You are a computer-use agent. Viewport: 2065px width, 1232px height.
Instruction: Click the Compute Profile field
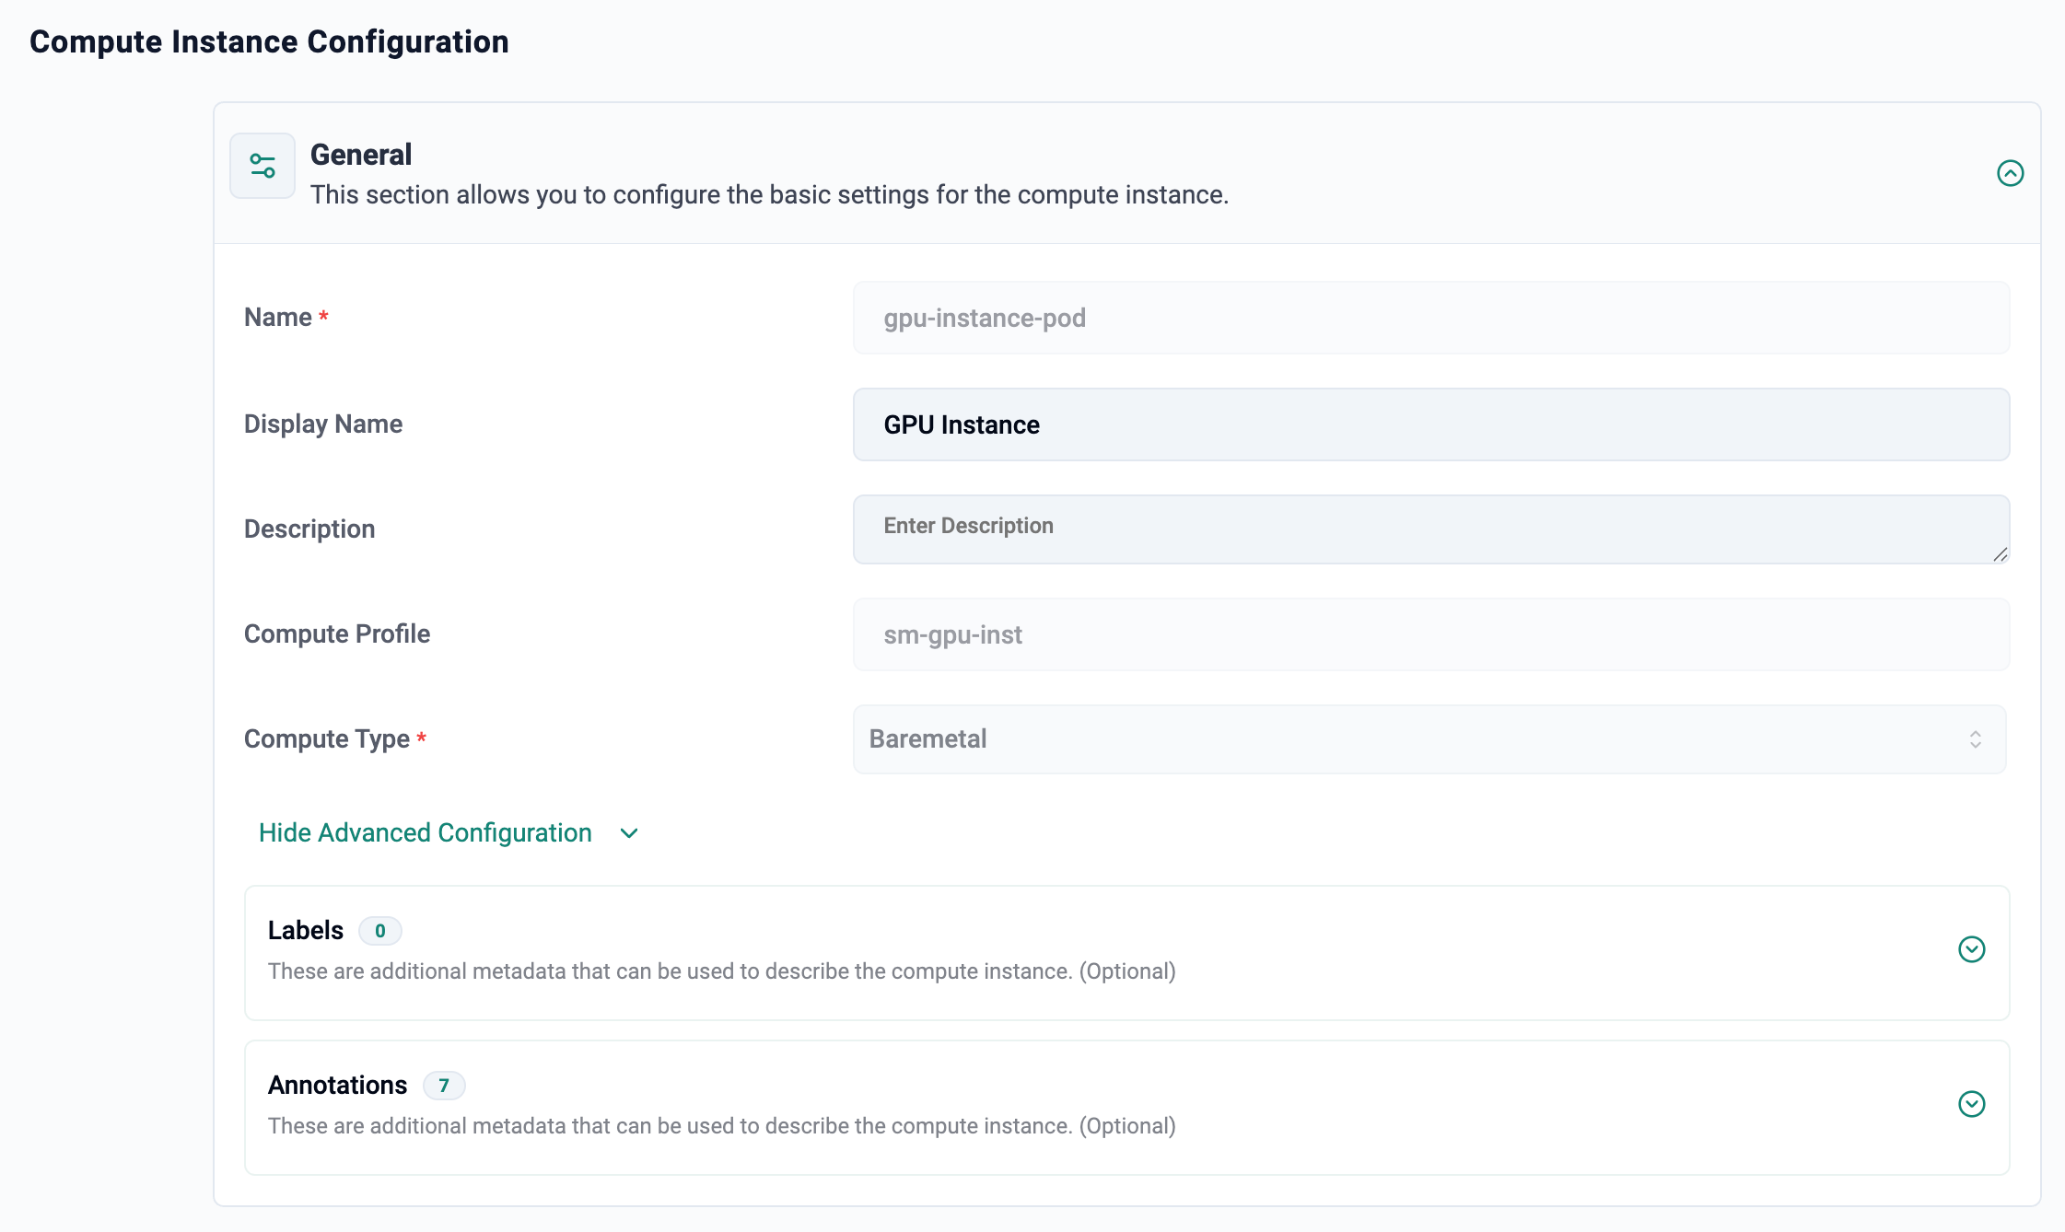(x=1430, y=633)
